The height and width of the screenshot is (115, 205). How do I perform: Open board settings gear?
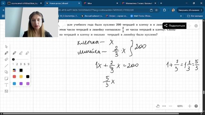[196, 26]
